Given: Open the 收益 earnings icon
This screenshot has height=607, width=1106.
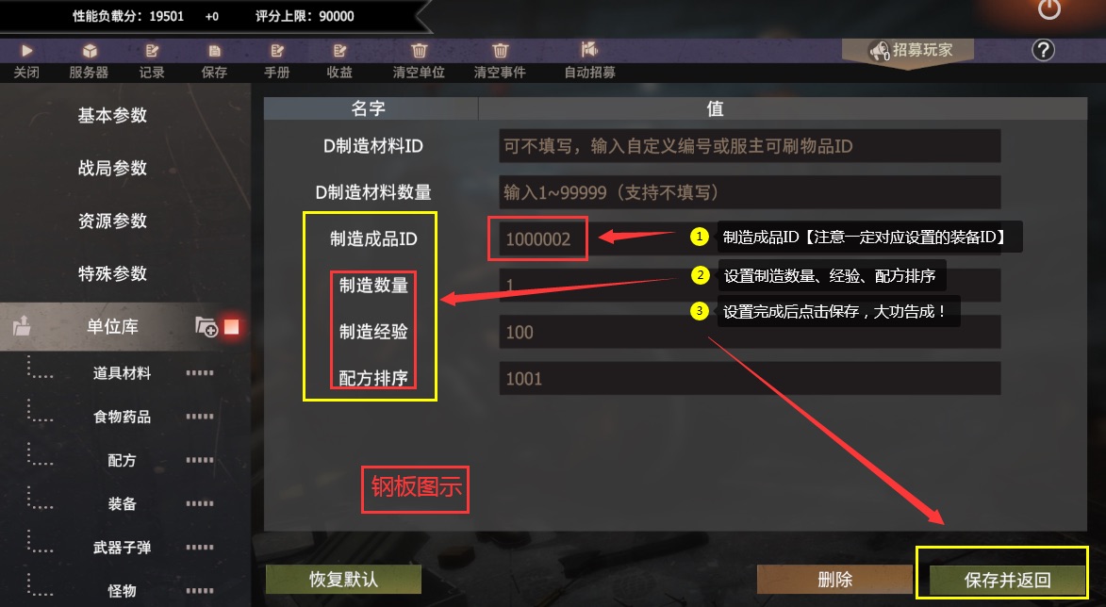Looking at the screenshot, I should (340, 51).
